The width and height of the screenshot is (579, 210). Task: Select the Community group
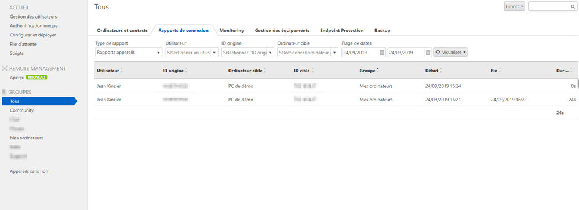[x=22, y=110]
